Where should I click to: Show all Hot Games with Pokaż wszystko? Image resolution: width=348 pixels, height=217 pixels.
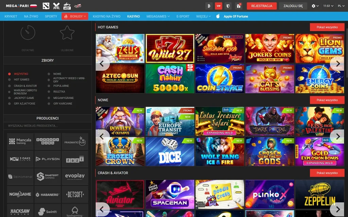(327, 27)
